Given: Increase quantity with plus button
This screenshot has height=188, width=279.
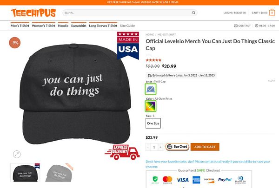Looking at the screenshot, I should click(160, 147).
